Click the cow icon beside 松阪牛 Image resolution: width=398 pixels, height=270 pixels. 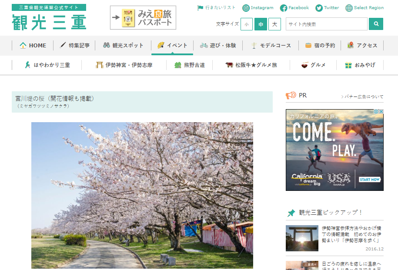click(x=229, y=65)
